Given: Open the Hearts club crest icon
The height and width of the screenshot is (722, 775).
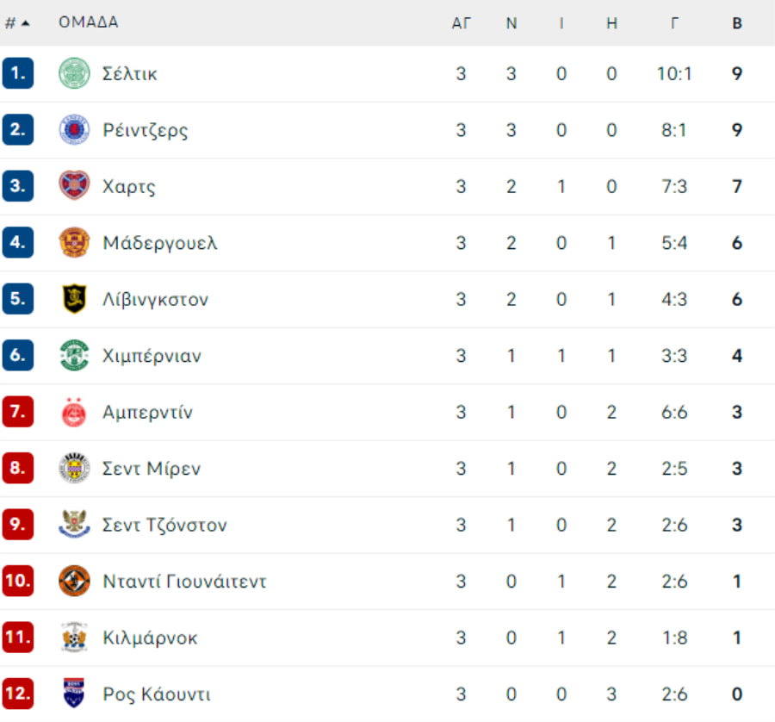Looking at the screenshot, I should (74, 186).
